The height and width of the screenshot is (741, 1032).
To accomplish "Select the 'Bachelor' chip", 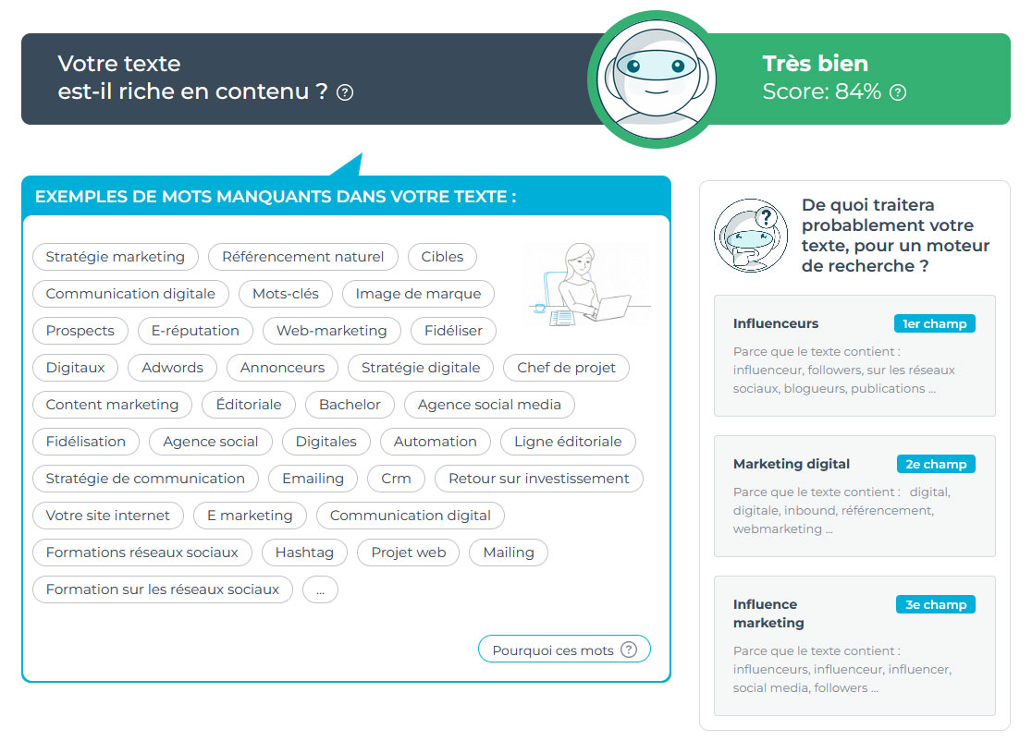I will coord(350,405).
